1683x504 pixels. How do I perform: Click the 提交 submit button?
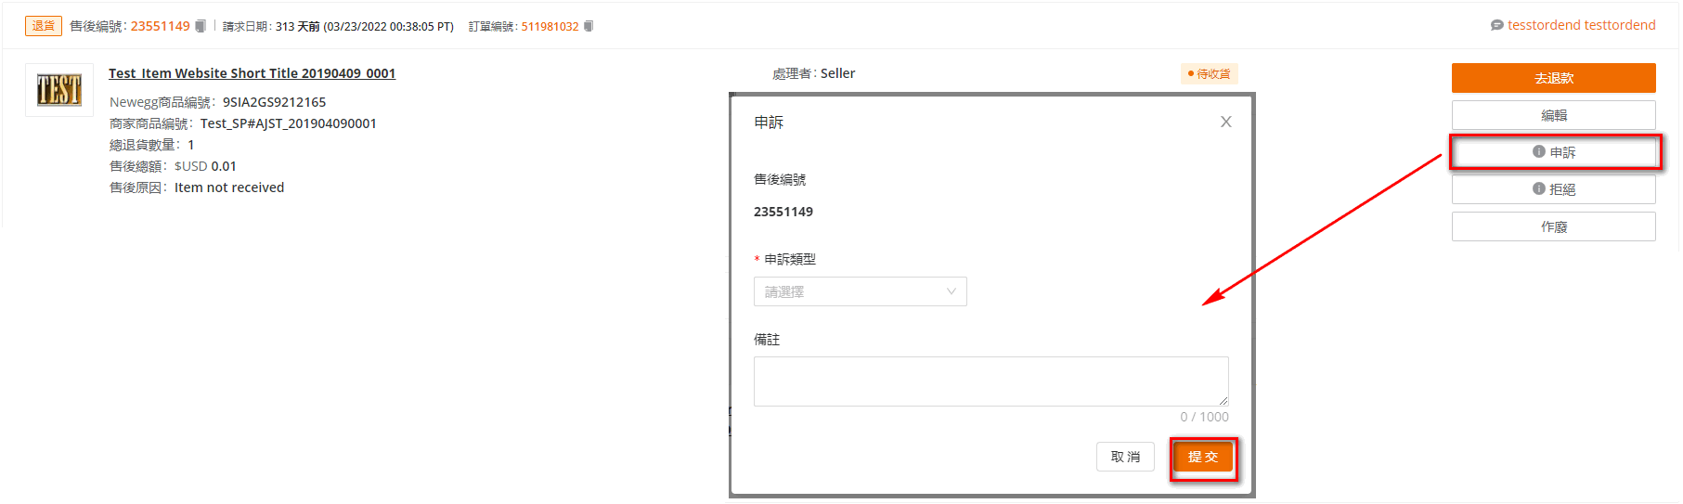tap(1203, 457)
